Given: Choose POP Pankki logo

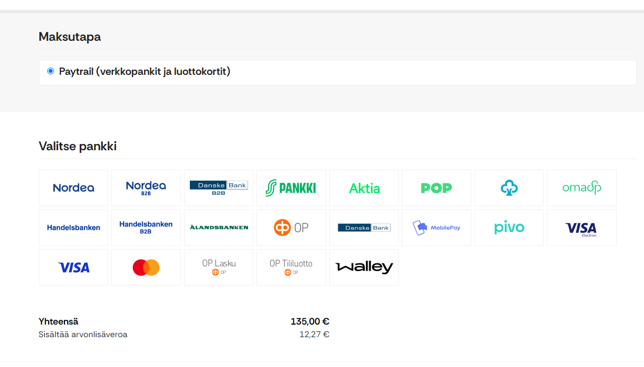Looking at the screenshot, I should tap(436, 188).
